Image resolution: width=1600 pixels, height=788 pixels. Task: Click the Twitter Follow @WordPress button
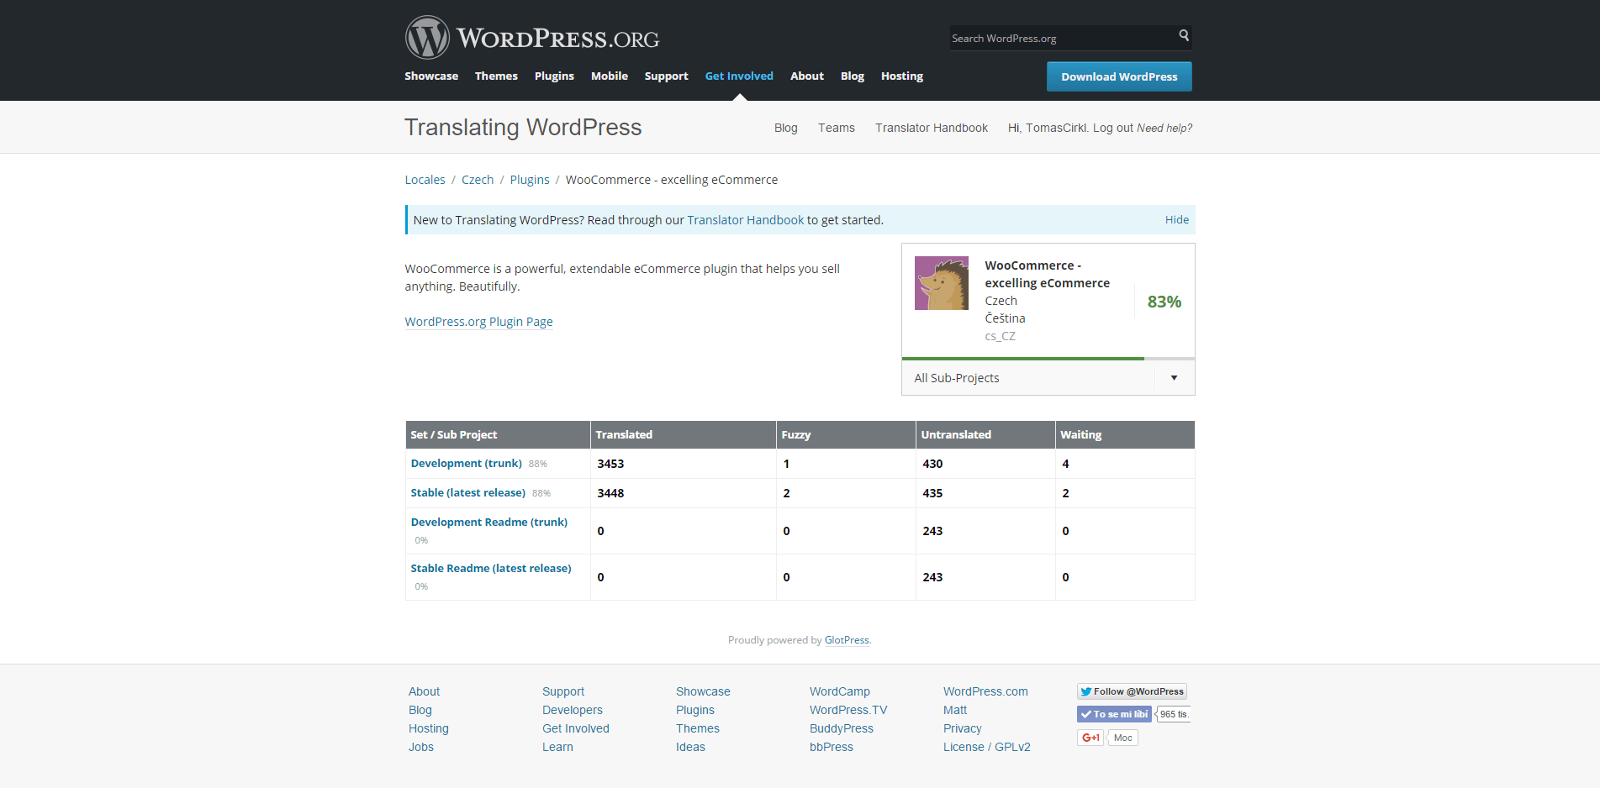1132,691
